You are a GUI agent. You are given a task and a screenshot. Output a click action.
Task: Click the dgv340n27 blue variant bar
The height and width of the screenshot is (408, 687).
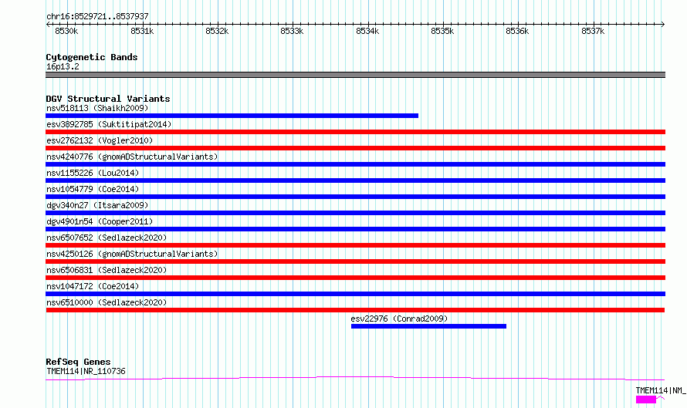(355, 213)
